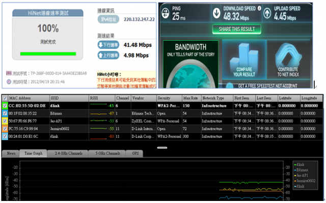Click Jasmiro0602 legend entry in graph

[305, 181]
